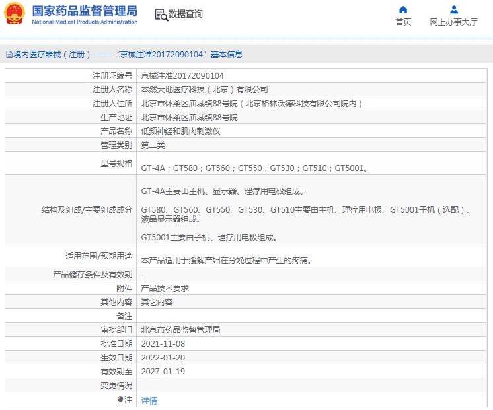Select product name 低频神经和肌肉刺激仪

[x=181, y=131]
